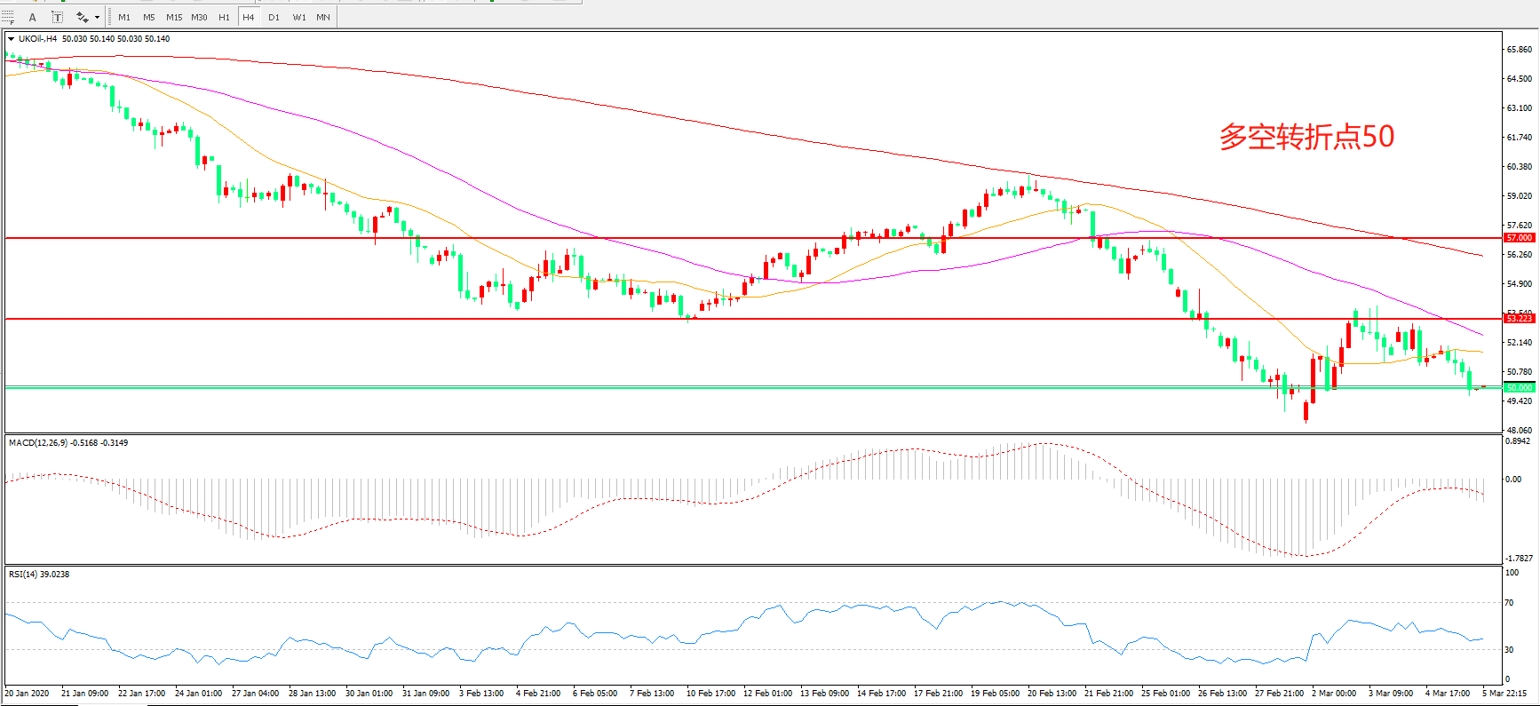The height and width of the screenshot is (706, 1540).
Task: Select the W1 weekly timeframe
Action: pyautogui.click(x=299, y=17)
